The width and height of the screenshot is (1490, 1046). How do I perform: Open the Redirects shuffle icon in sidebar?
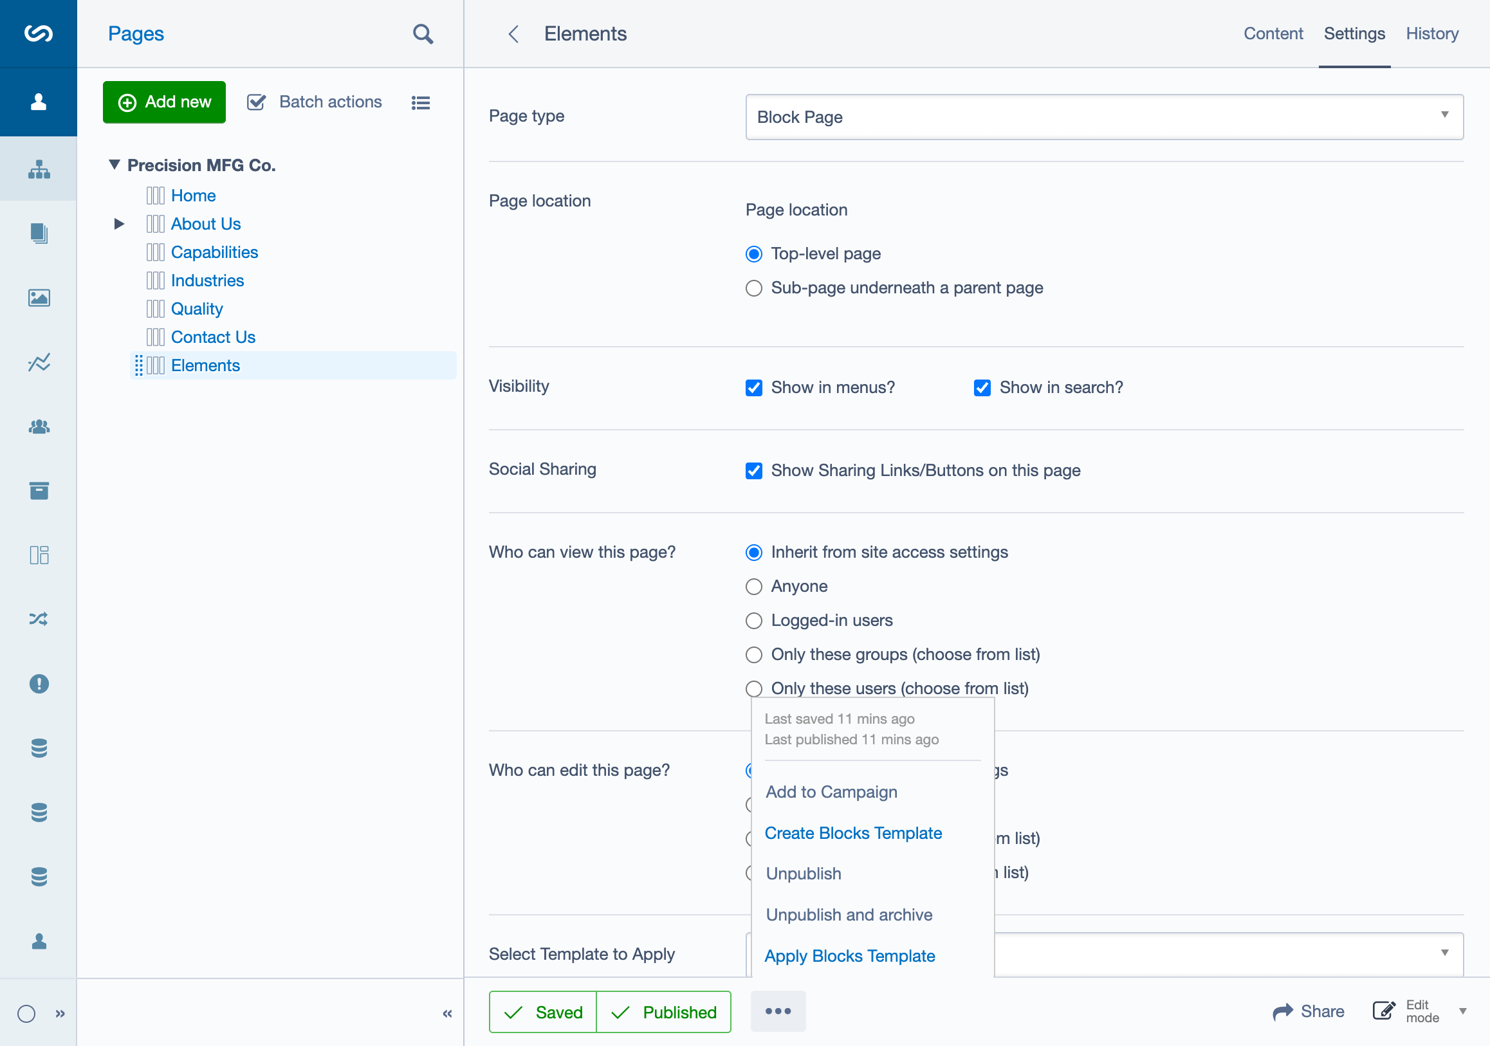click(39, 619)
